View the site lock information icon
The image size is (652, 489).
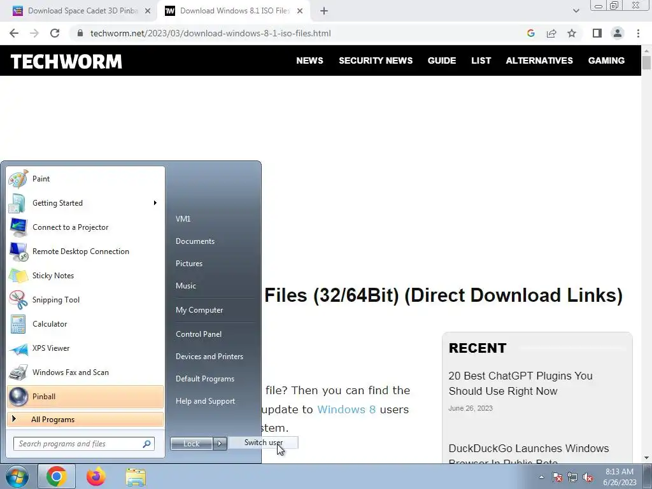(81, 33)
